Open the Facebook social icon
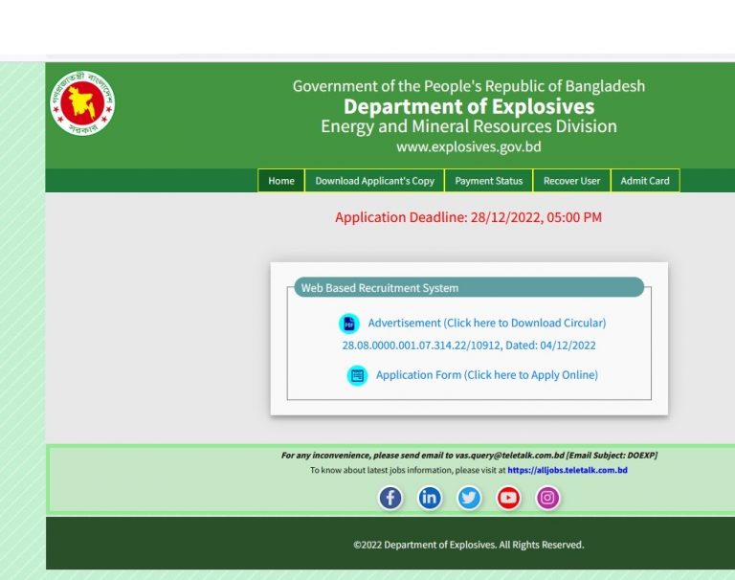This screenshot has height=580, width=735. tap(390, 498)
